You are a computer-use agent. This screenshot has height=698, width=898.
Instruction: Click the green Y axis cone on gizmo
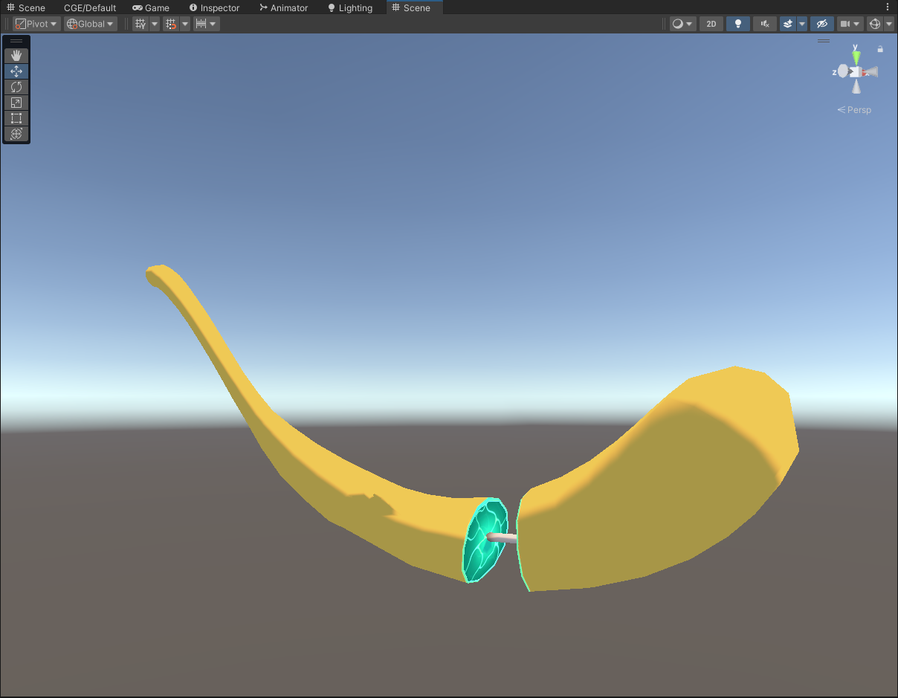pyautogui.click(x=856, y=56)
